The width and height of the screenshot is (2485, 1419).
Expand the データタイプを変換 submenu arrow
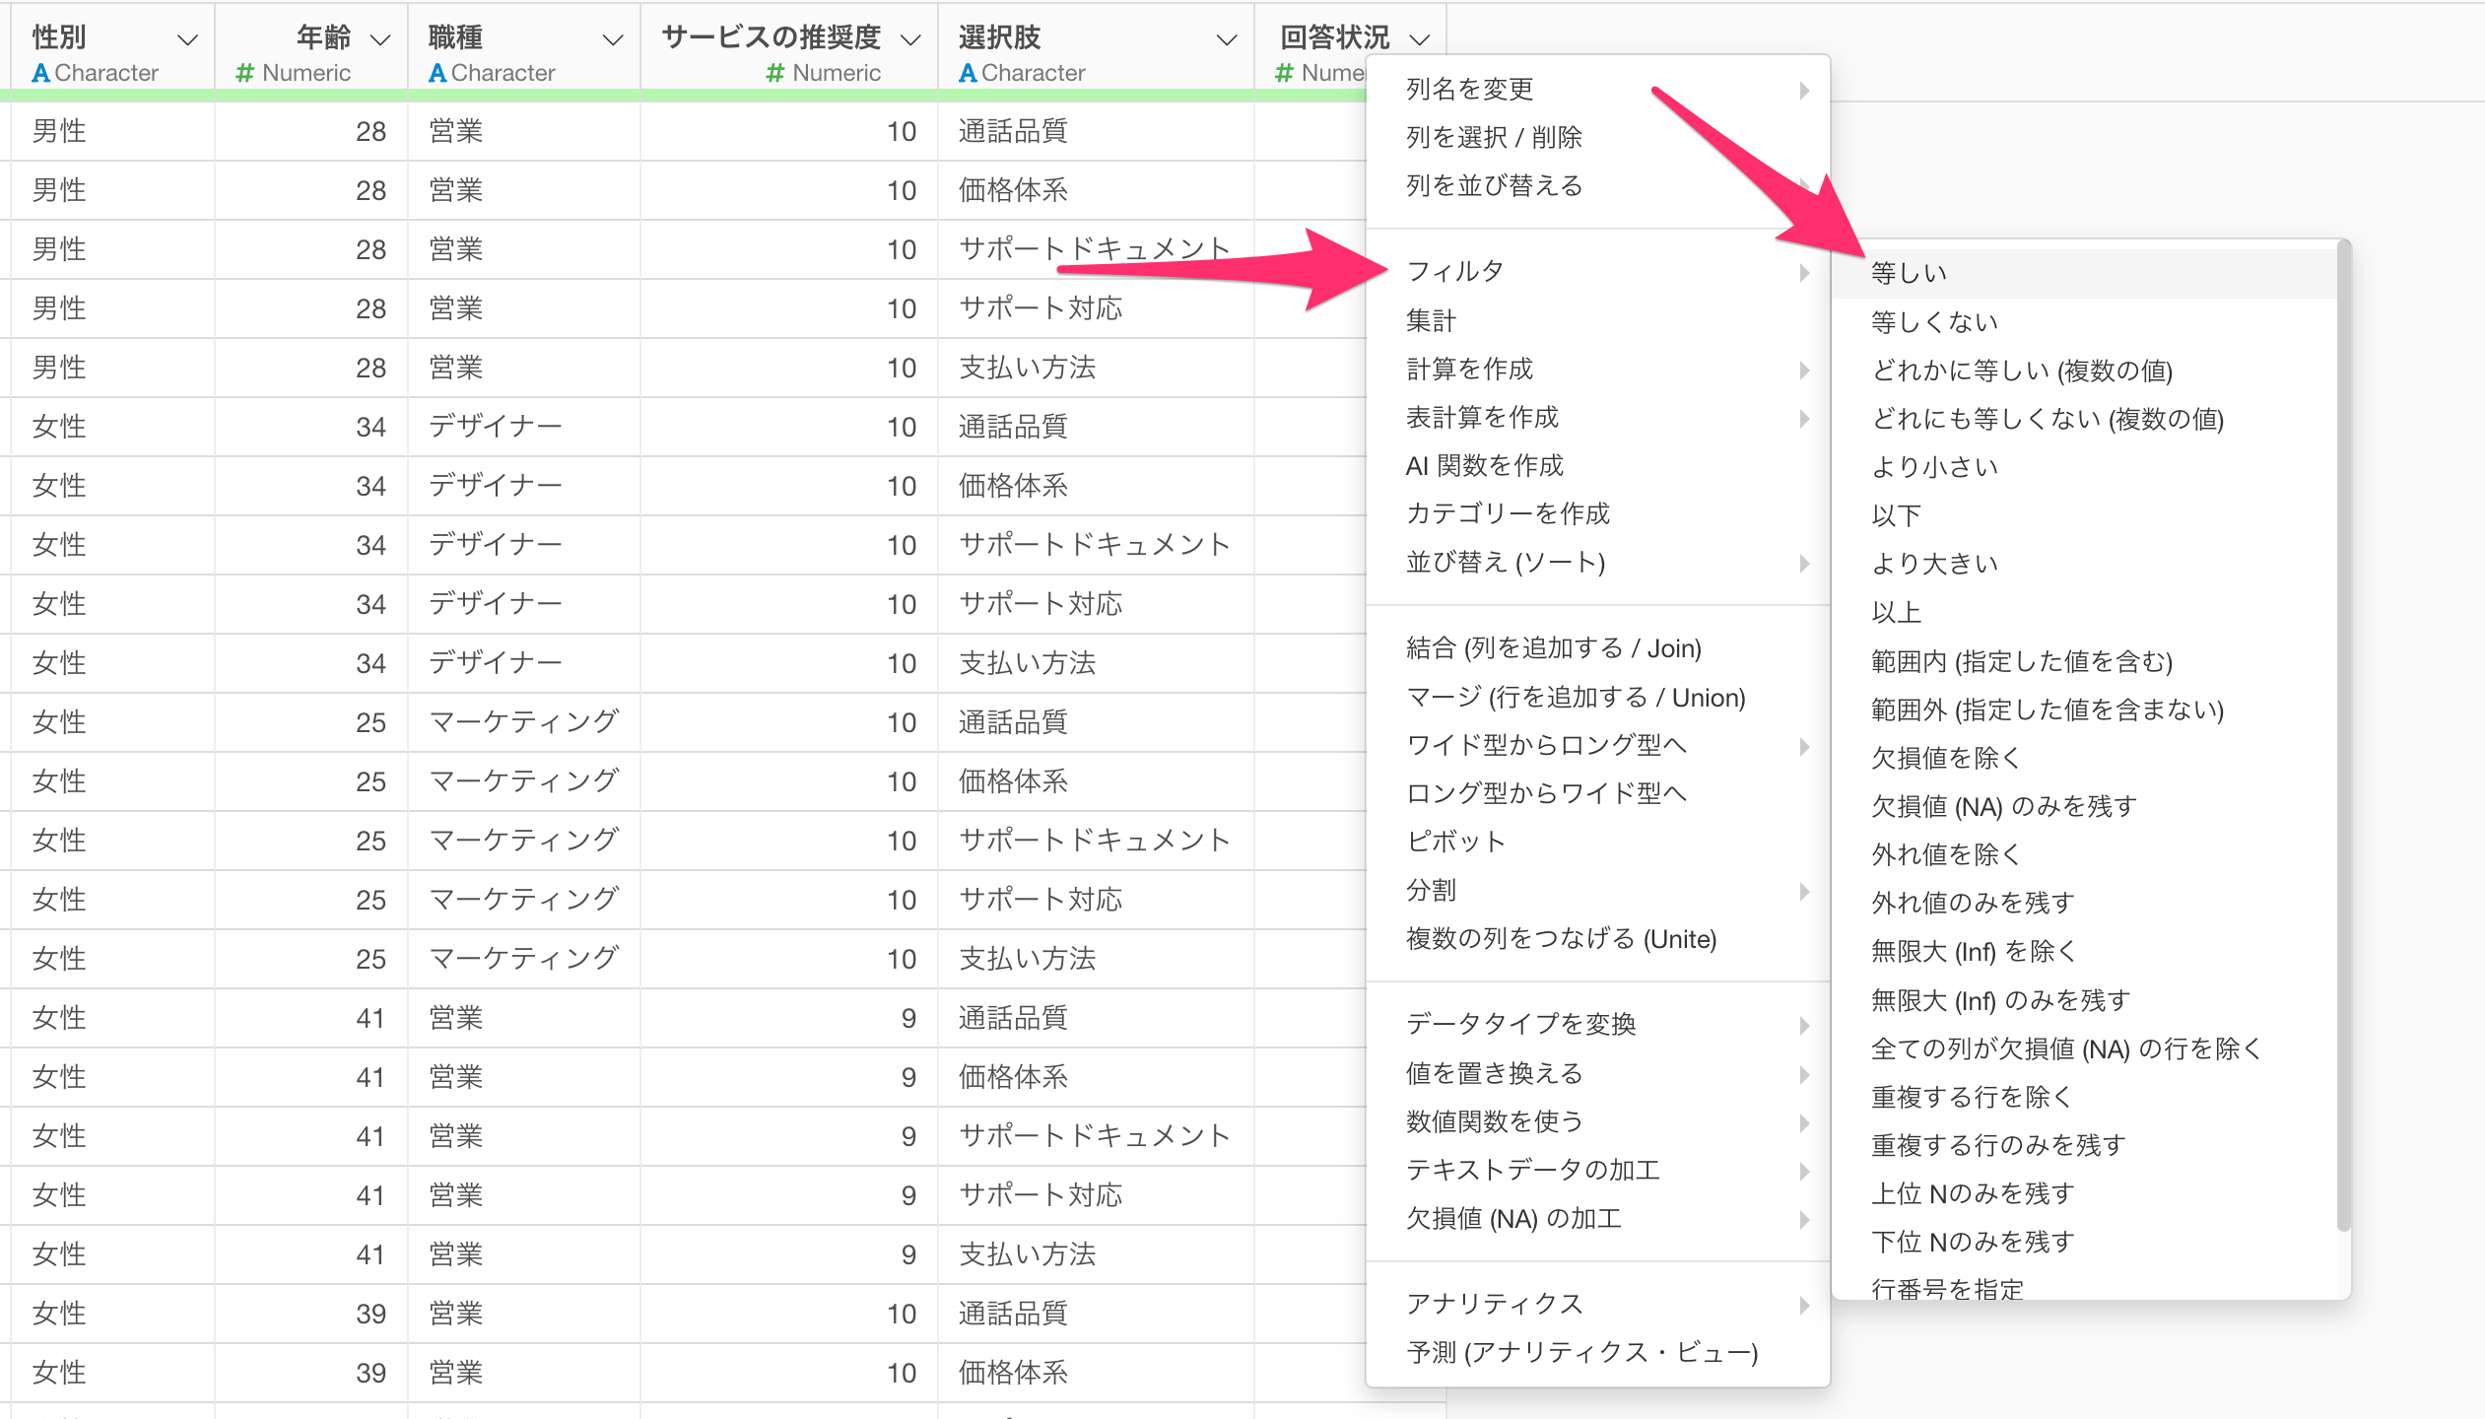click(1804, 1025)
